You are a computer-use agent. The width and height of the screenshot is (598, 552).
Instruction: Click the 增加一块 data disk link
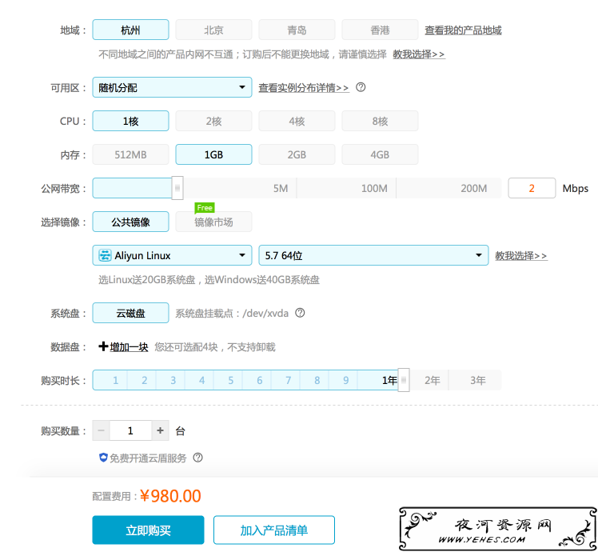pyautogui.click(x=129, y=347)
